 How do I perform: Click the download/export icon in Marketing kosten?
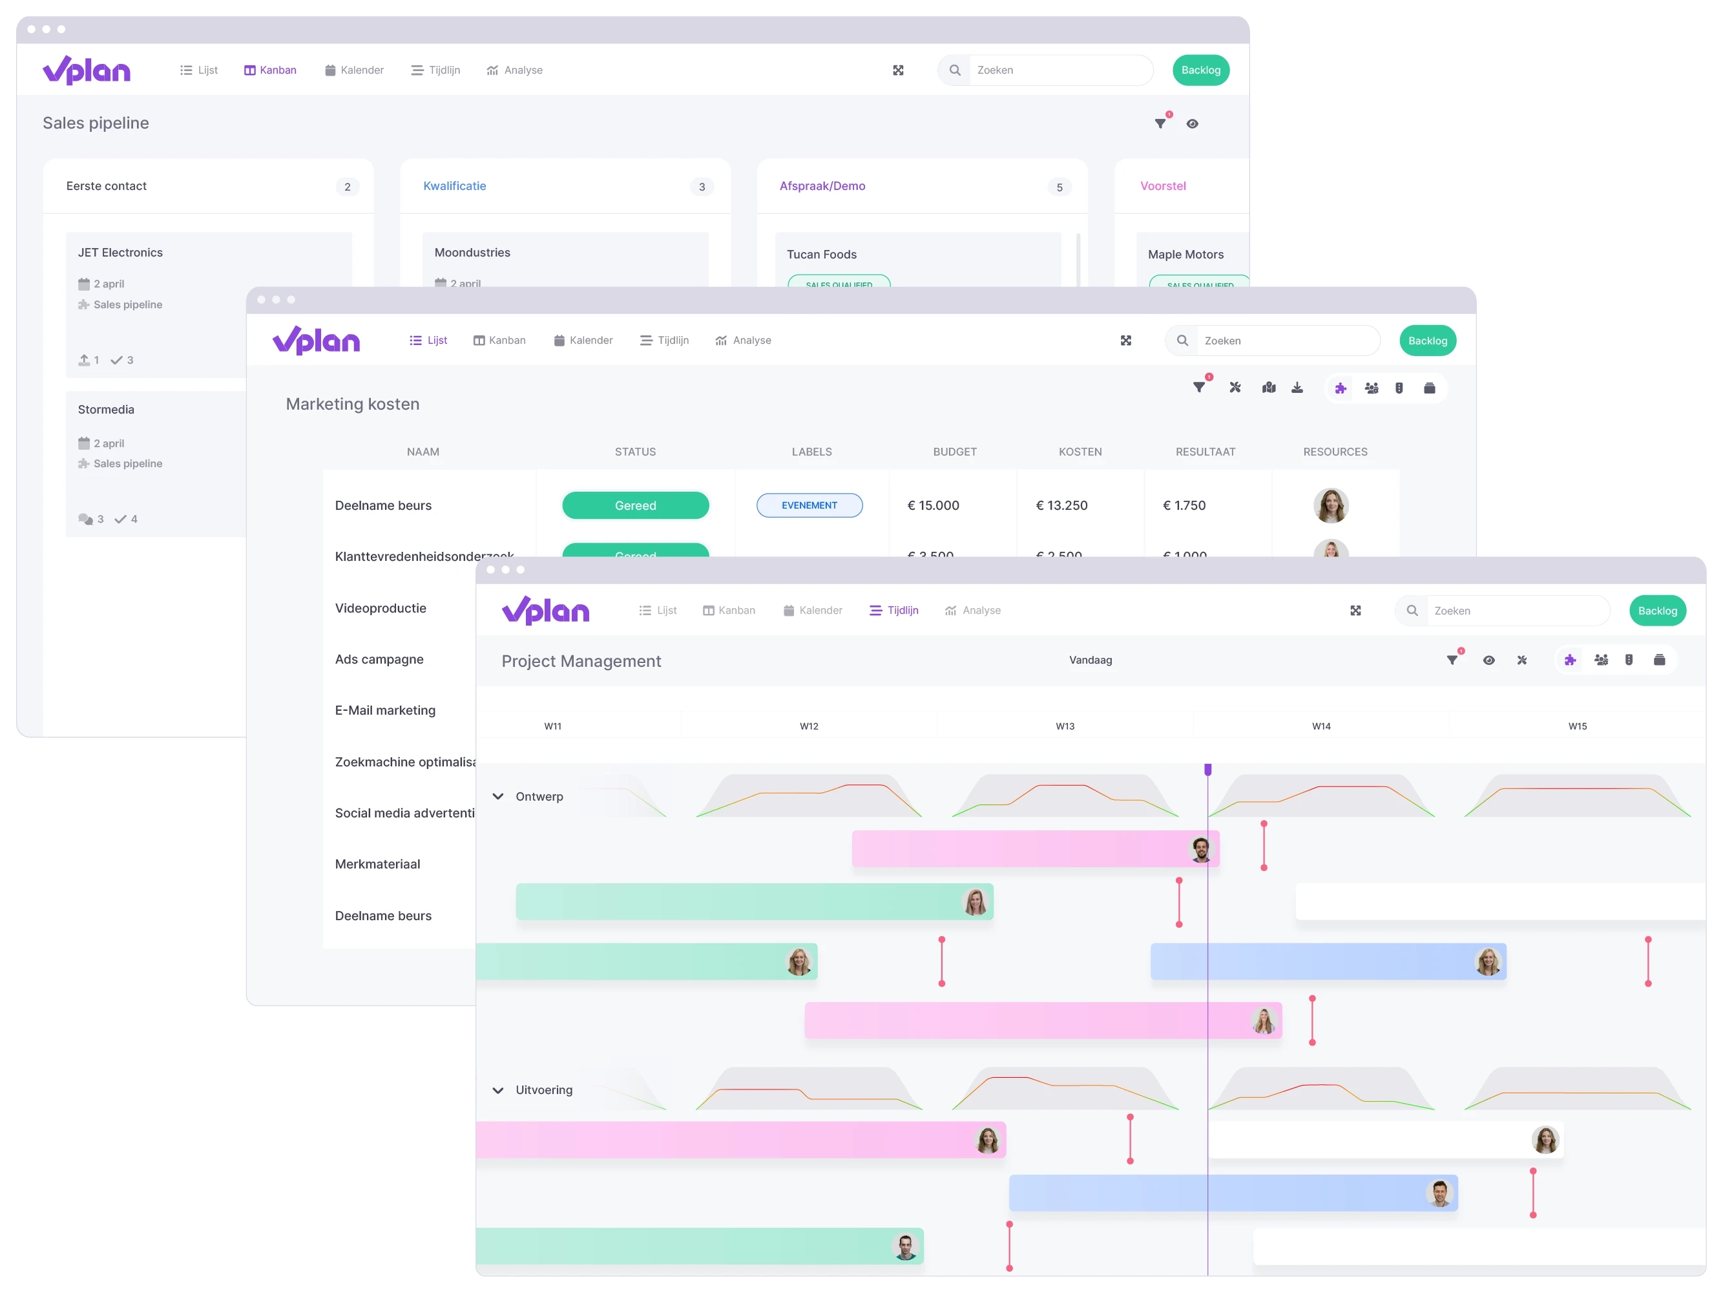(x=1298, y=390)
